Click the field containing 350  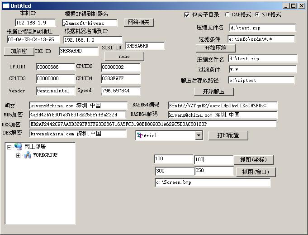[214, 171]
